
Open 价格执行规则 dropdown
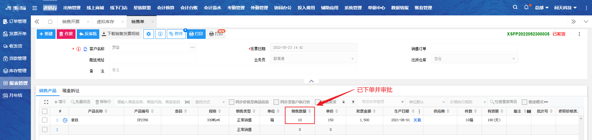pos(467,102)
